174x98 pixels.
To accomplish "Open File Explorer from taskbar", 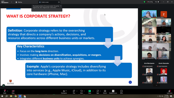I will [x=11, y=96].
